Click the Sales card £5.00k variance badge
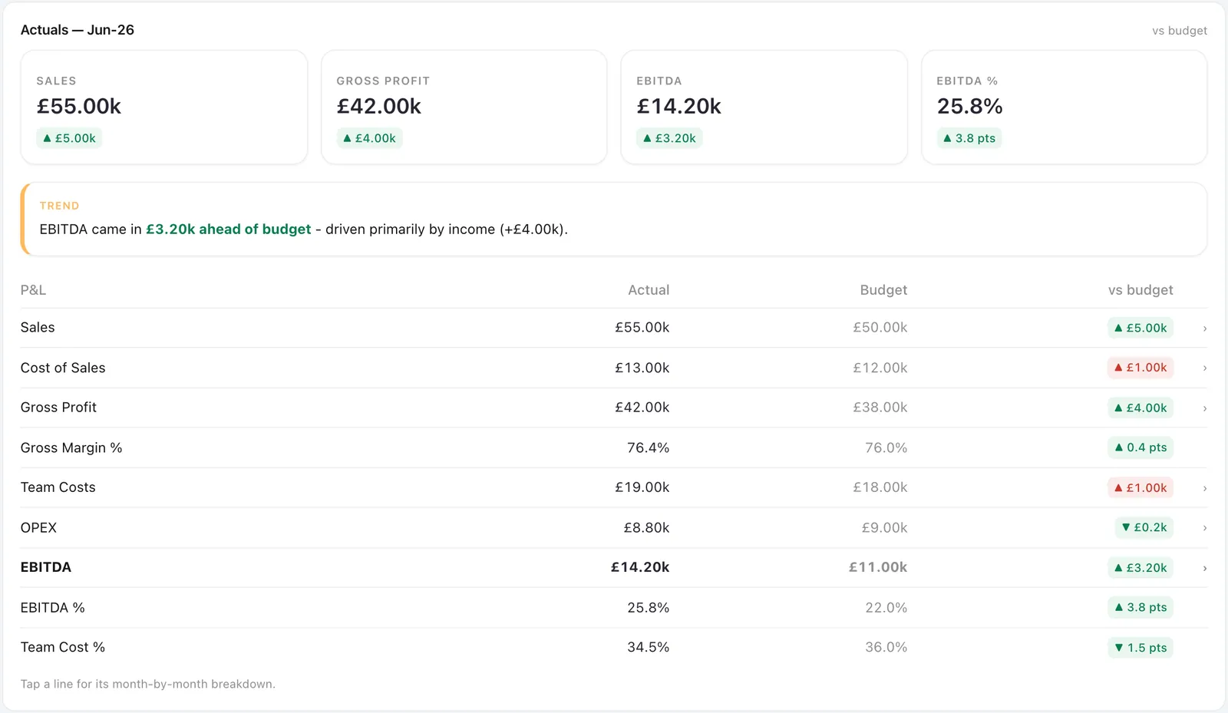 point(69,138)
